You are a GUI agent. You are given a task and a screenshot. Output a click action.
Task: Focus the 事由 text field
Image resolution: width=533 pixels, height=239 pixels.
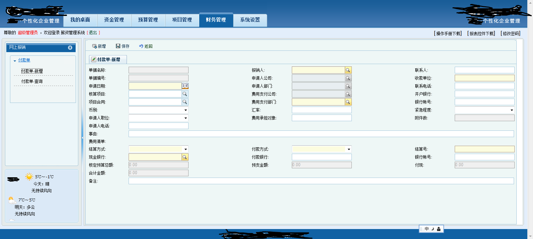[321, 134]
